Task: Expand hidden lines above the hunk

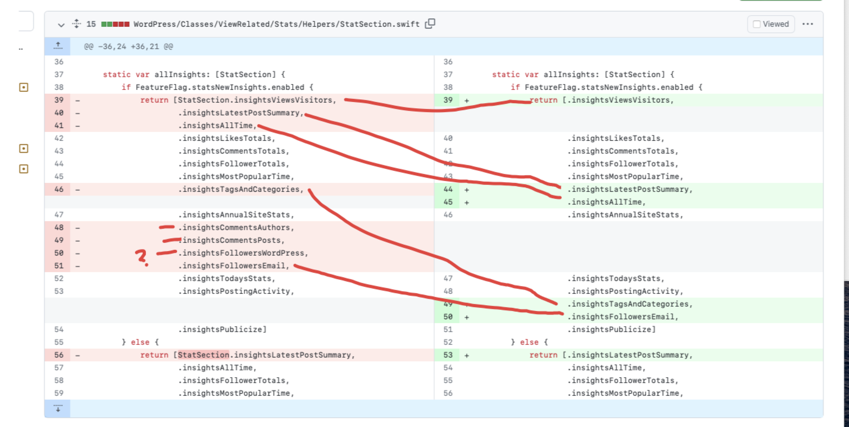Action: pyautogui.click(x=58, y=46)
